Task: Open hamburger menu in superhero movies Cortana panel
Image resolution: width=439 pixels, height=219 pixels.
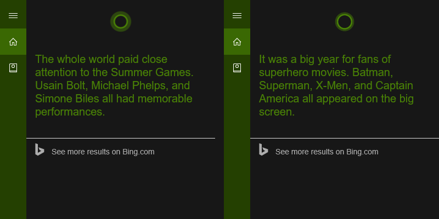Action: [237, 16]
